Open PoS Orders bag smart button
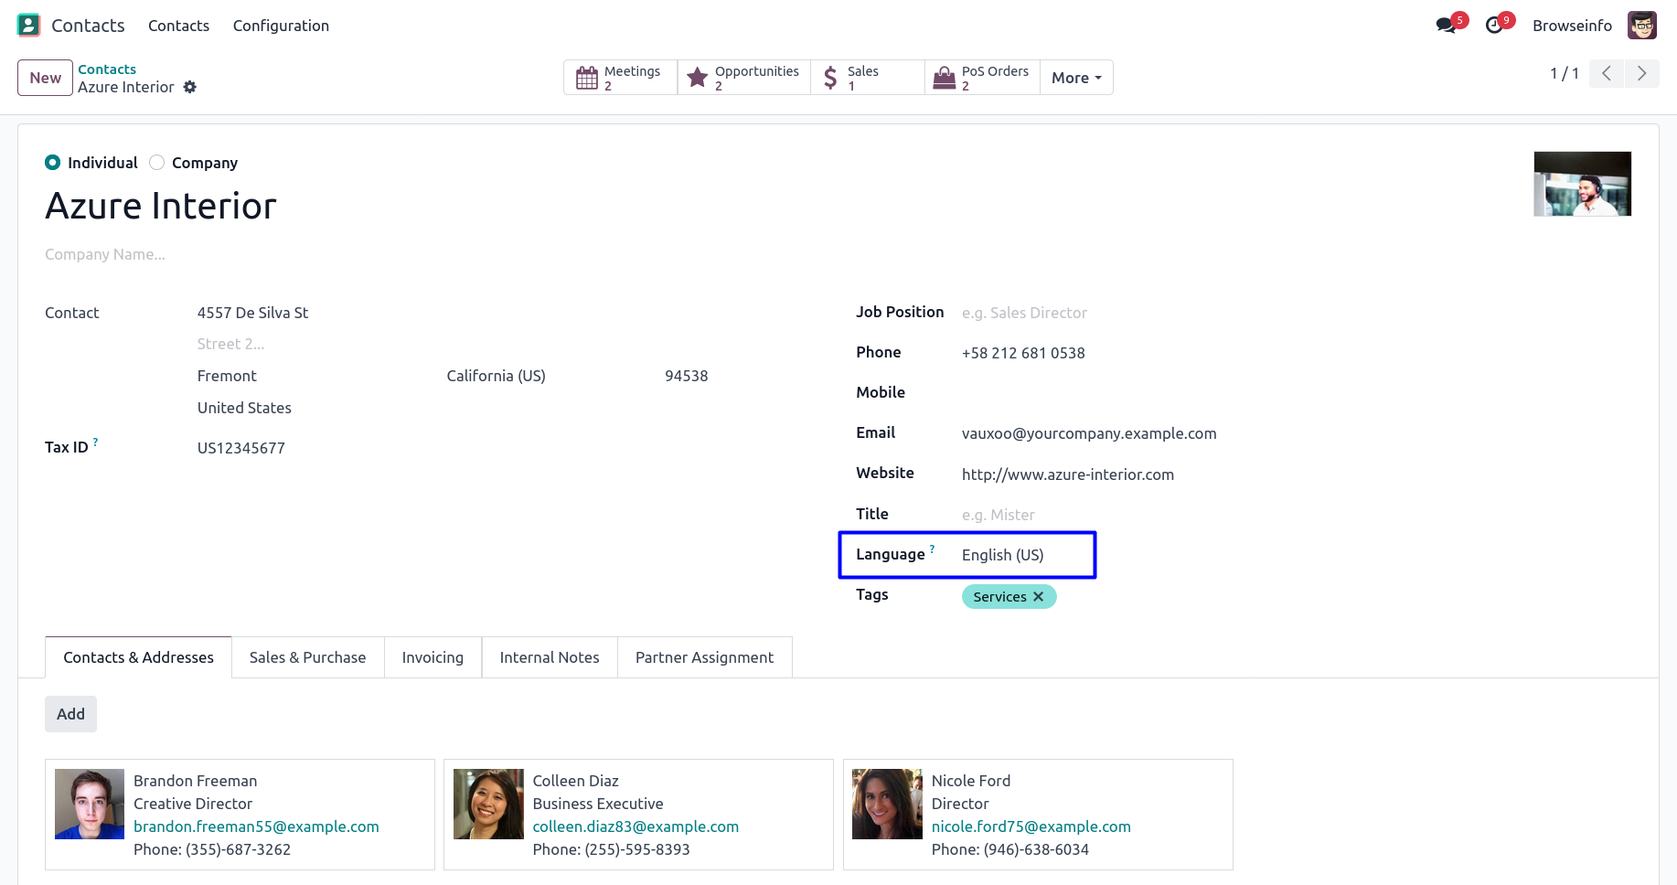This screenshot has width=1677, height=885. pos(982,78)
